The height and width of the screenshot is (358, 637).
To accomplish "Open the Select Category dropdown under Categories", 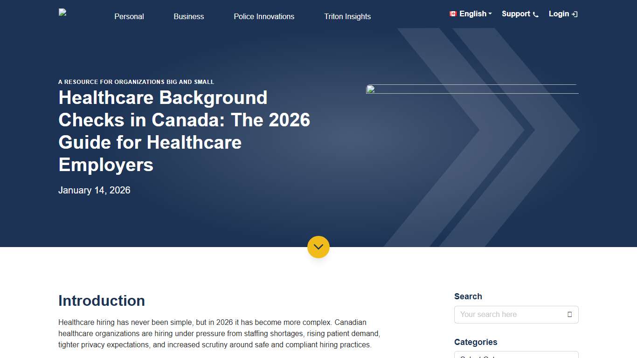I will pyautogui.click(x=516, y=357).
